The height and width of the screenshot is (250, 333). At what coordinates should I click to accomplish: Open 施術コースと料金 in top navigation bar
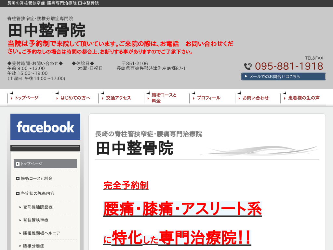pos(164,98)
